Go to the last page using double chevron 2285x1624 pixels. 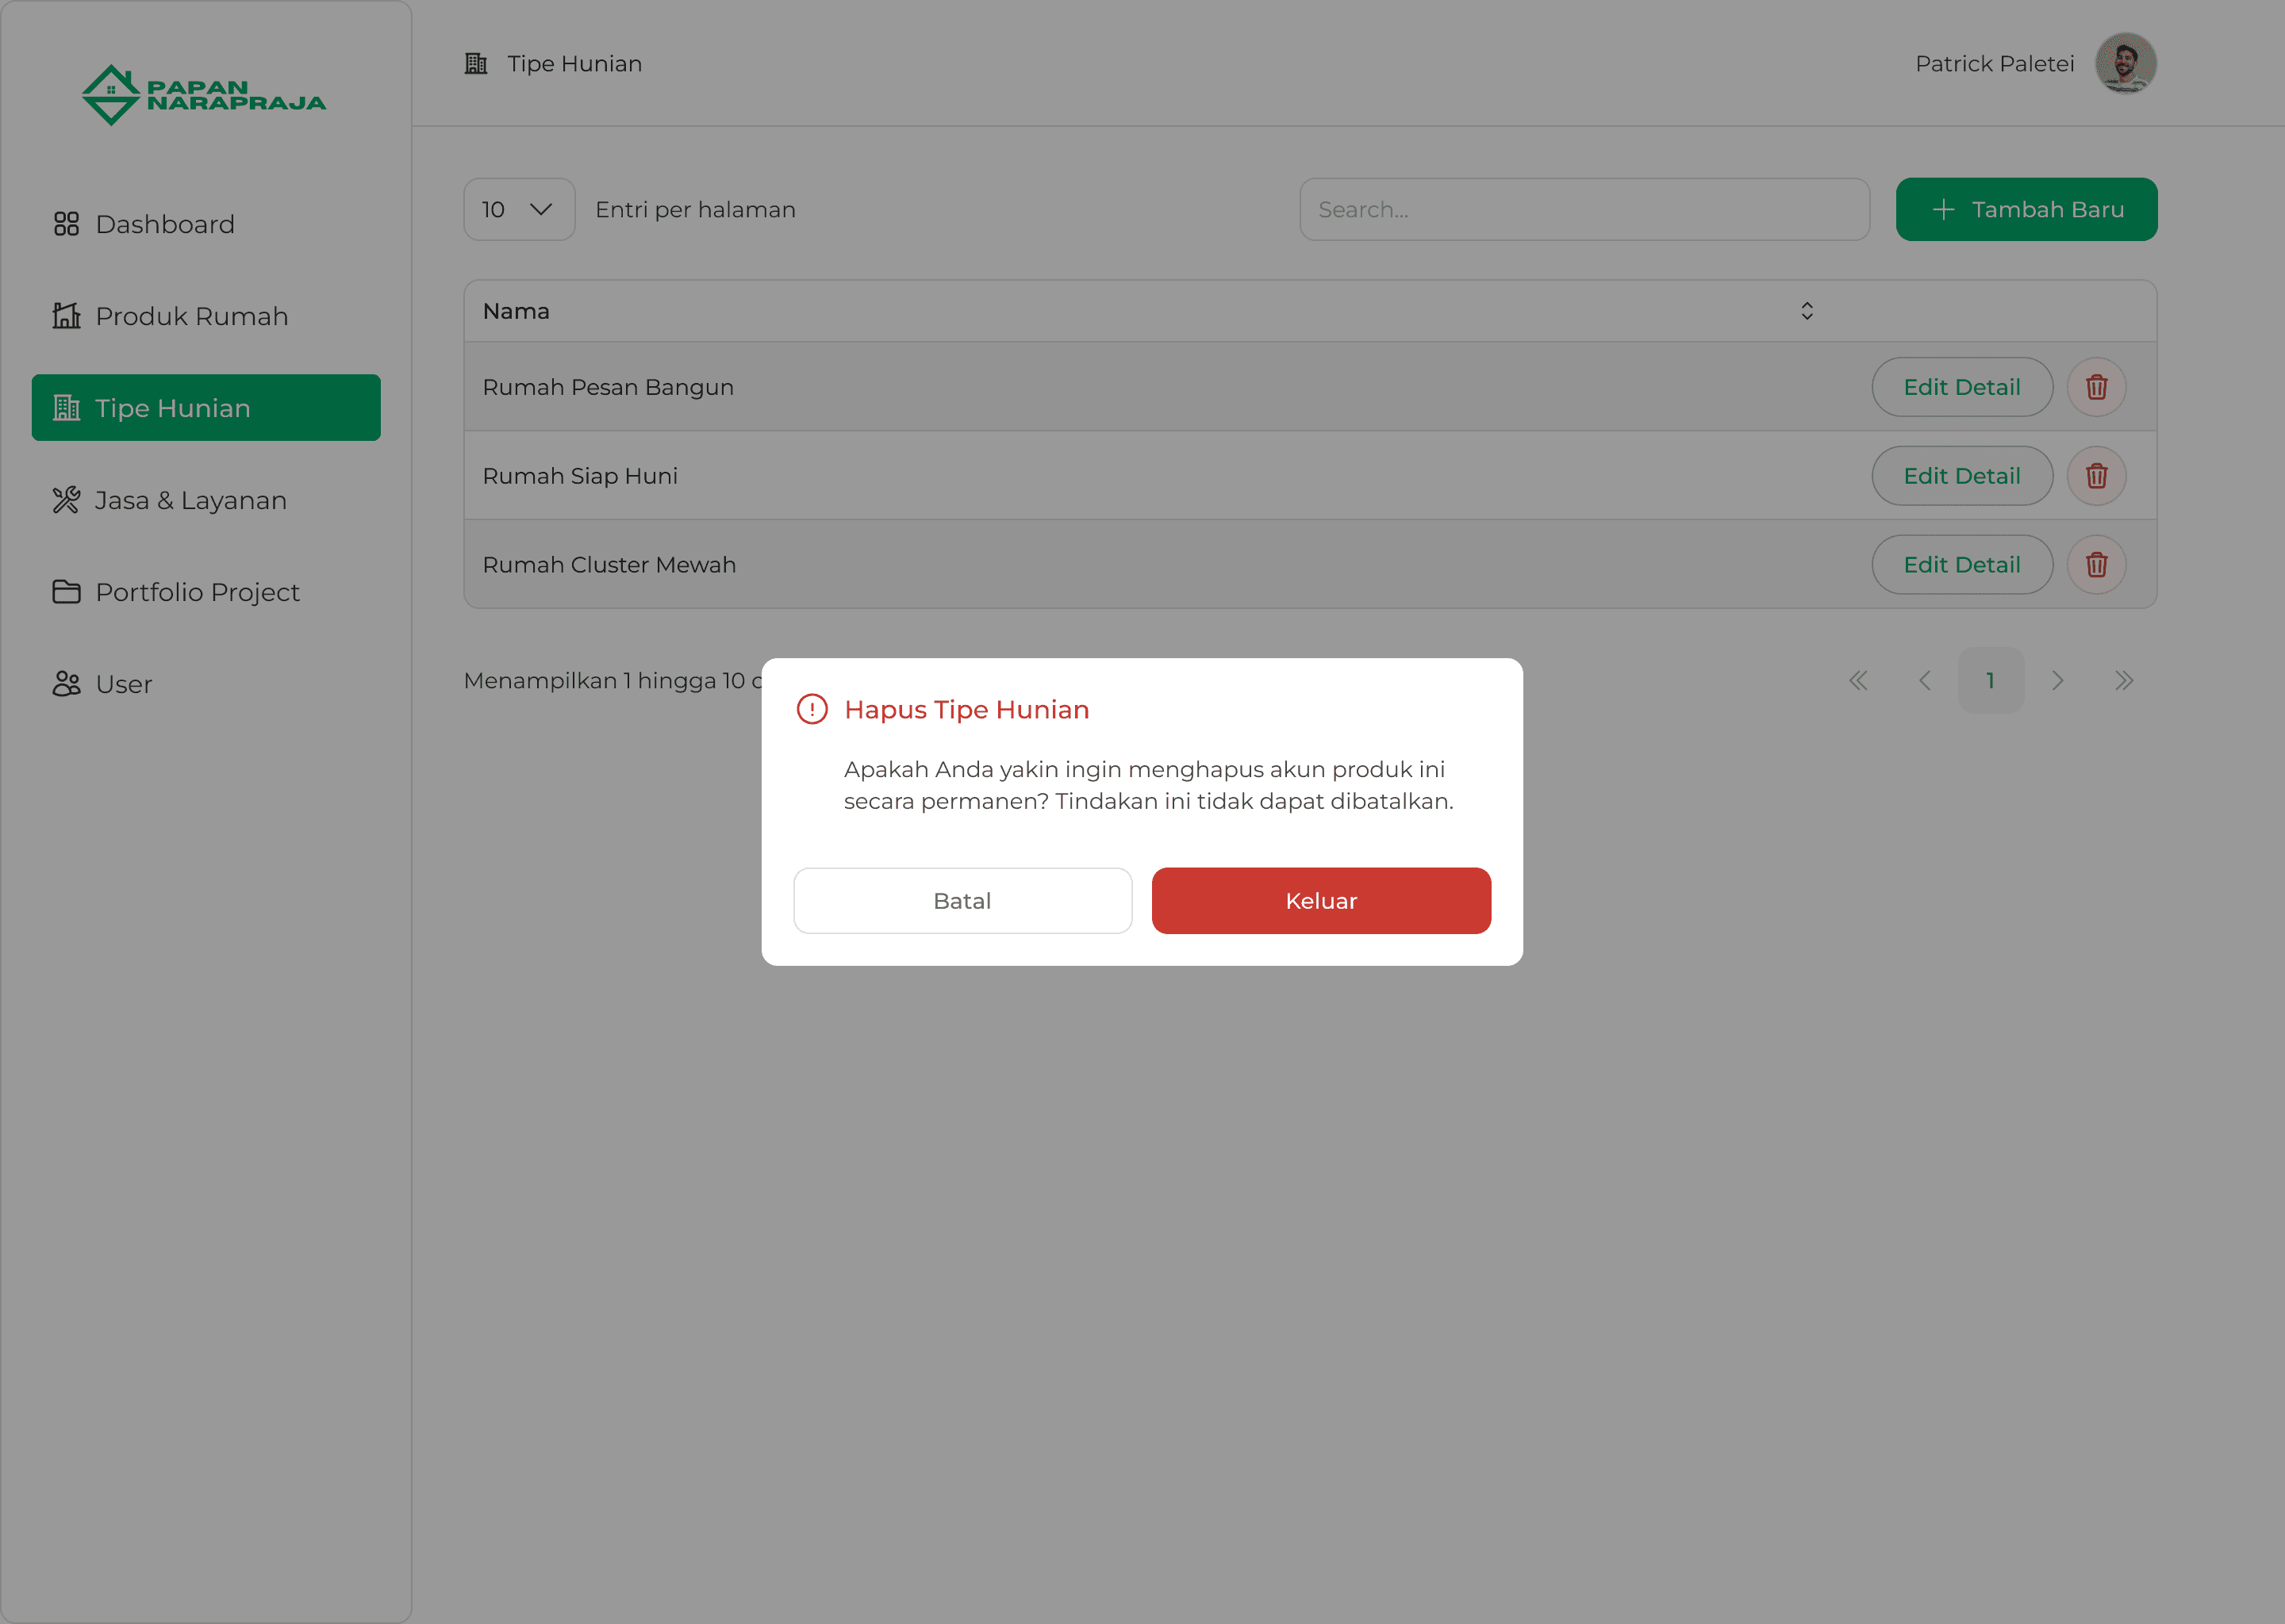coord(2123,681)
